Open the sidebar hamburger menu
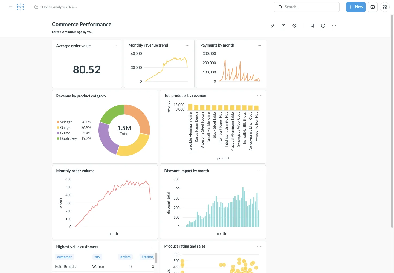Screen dimensions: 394x273 [x=11, y=7]
